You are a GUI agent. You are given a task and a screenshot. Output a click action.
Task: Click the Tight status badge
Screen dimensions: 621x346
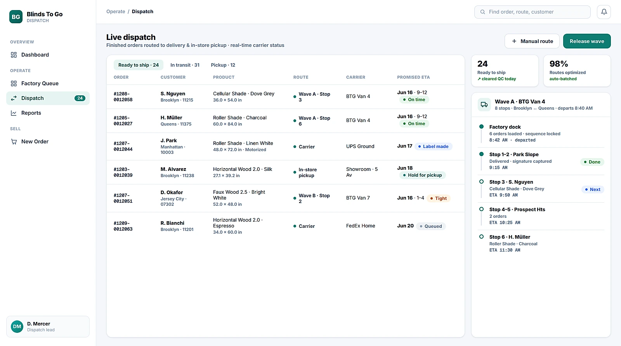pos(438,198)
